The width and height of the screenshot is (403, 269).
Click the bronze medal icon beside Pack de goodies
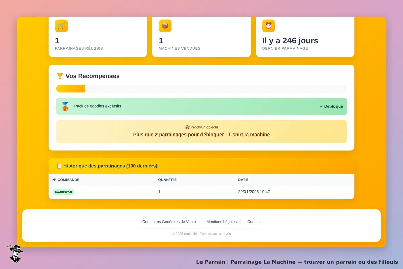coord(65,106)
